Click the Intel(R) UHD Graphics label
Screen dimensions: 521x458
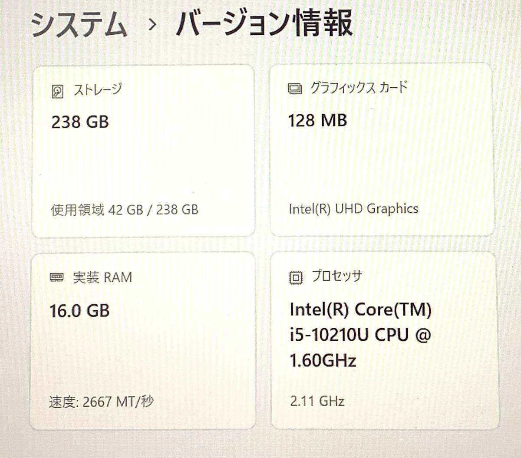(x=353, y=209)
